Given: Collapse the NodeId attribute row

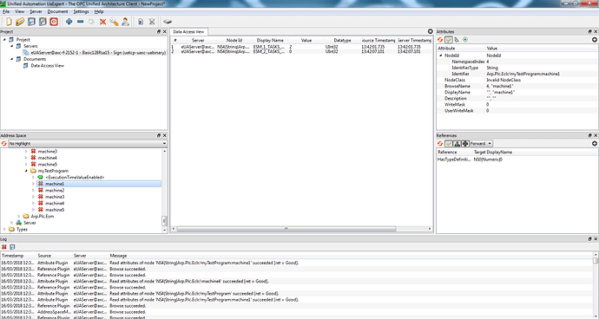Looking at the screenshot, I should [441, 55].
